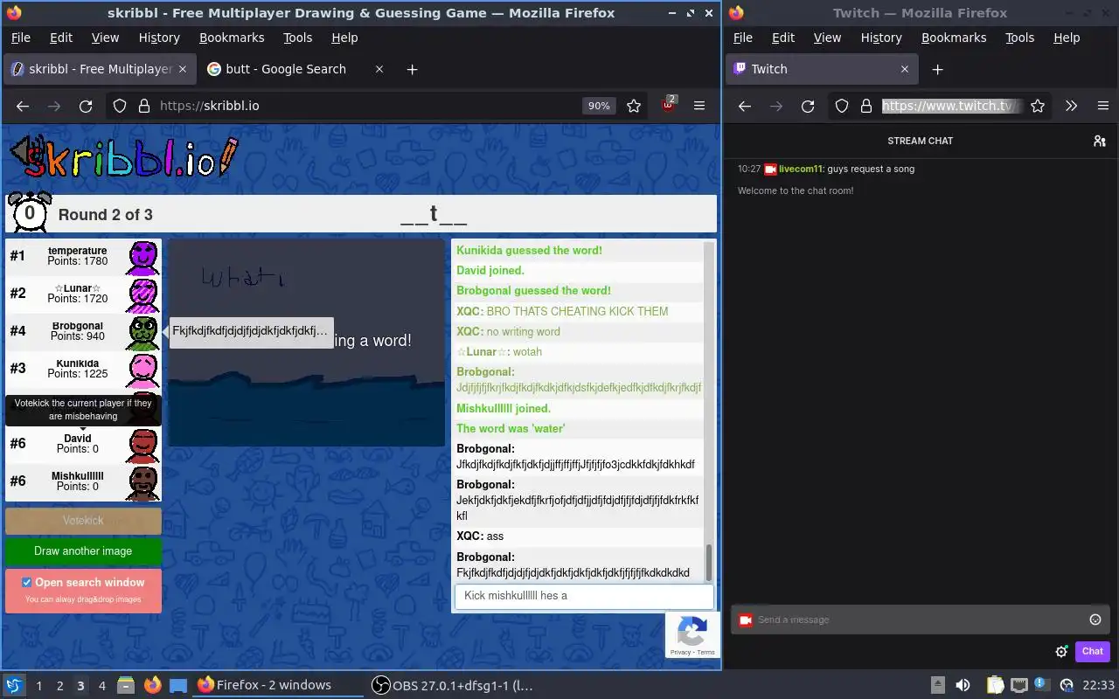
Task: Click the reCAPTCHA Terms link
Action: pos(705,652)
